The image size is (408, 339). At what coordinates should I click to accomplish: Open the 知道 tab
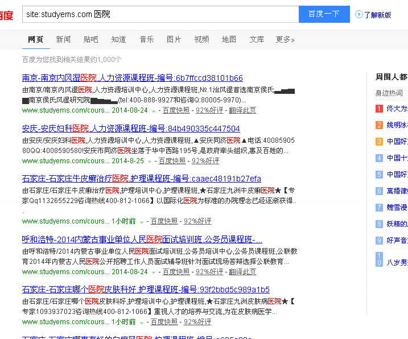tap(119, 40)
